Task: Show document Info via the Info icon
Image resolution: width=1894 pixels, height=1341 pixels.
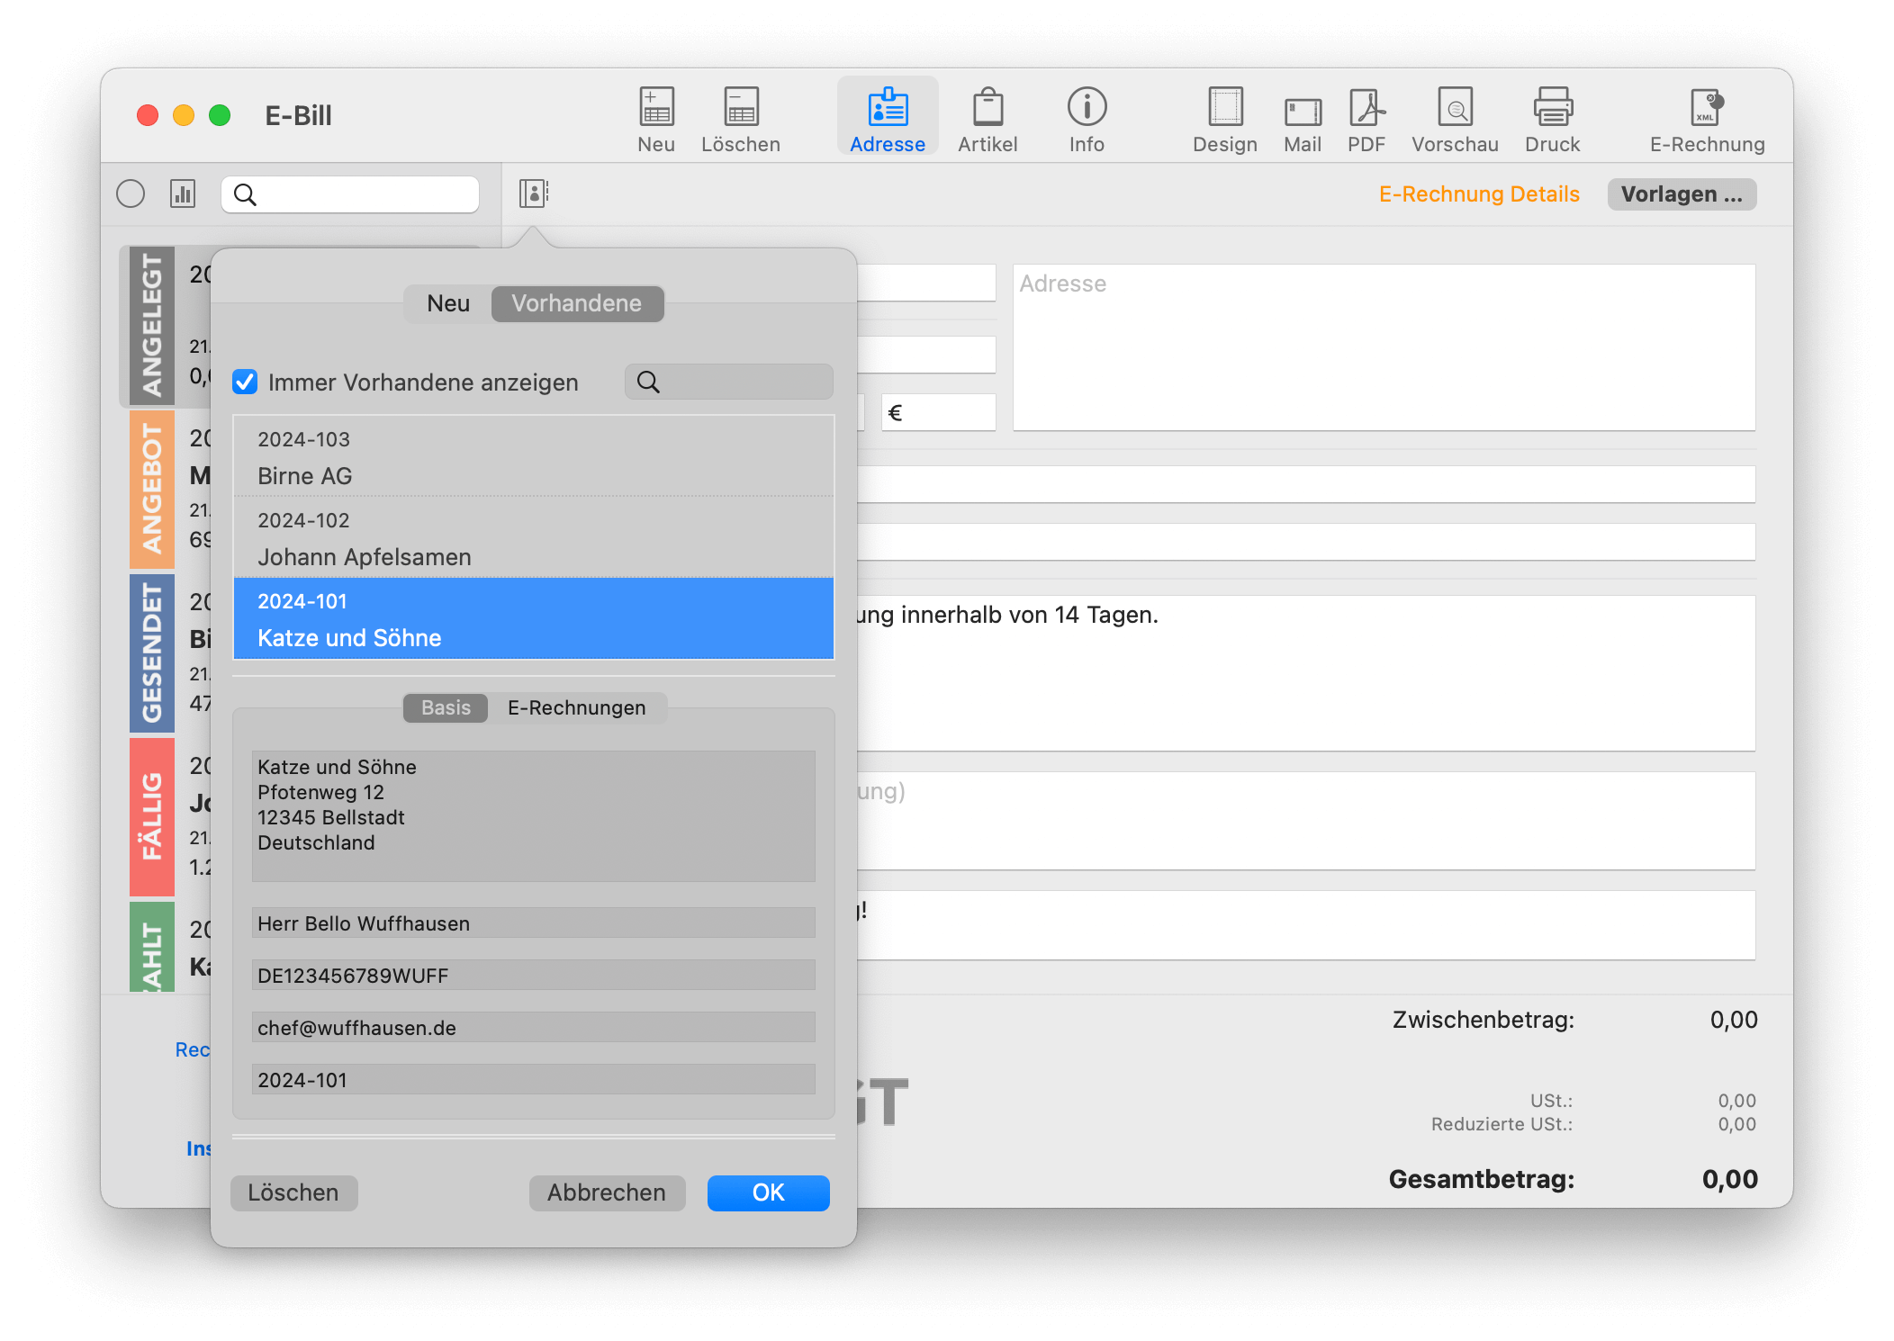Action: click(1087, 115)
